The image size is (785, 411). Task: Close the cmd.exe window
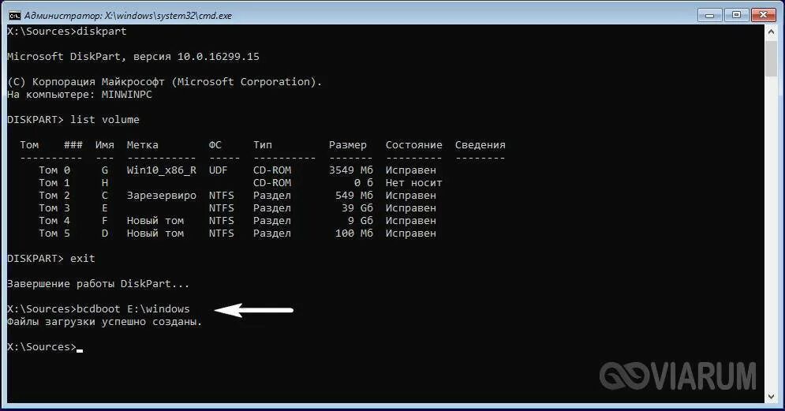click(x=764, y=15)
